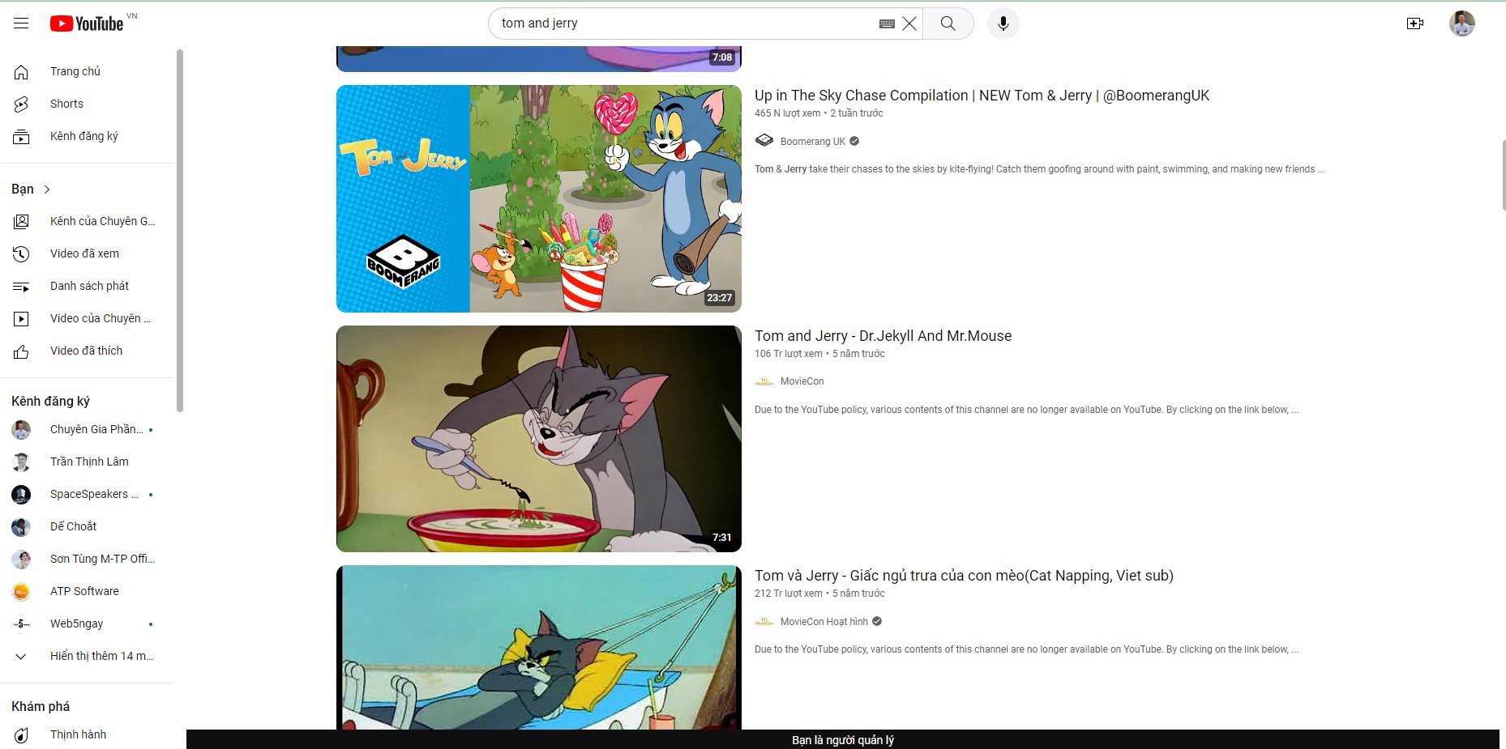The image size is (1506, 749).
Task: Click the ATP Software channel avatar
Action: click(x=21, y=592)
